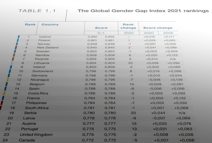This screenshot has height=143, width=212.
Task: Click the Rank change column header
Action: 128,26
